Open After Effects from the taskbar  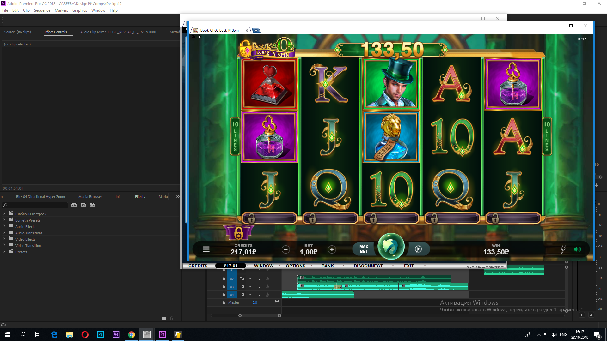coord(116,334)
